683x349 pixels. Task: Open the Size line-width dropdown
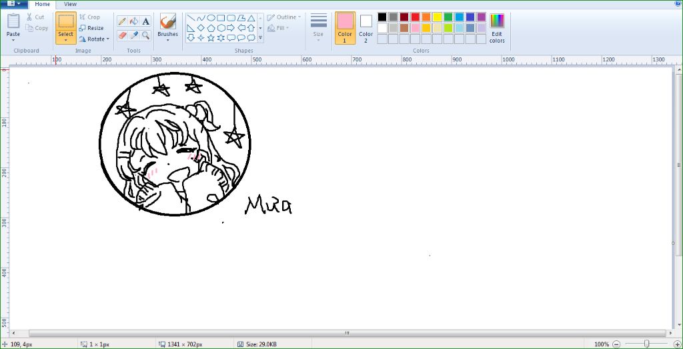318,28
